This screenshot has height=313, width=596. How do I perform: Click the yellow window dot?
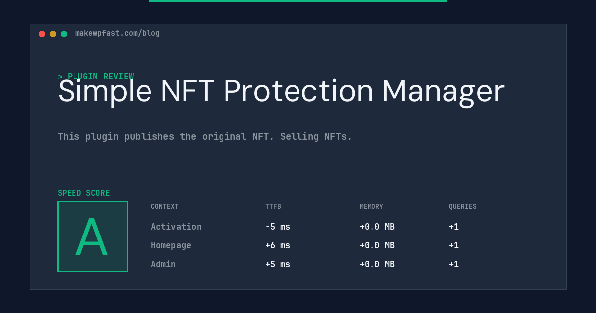tap(53, 34)
